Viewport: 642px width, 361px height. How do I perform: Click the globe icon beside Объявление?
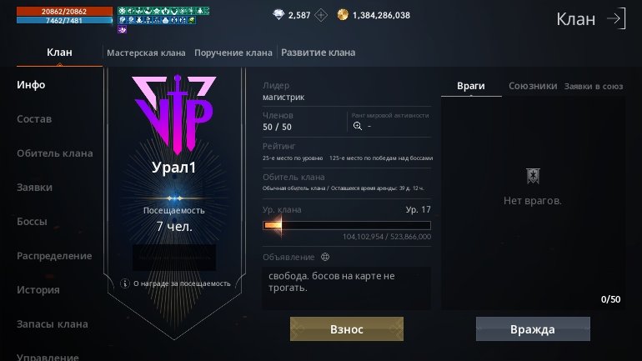(x=325, y=257)
